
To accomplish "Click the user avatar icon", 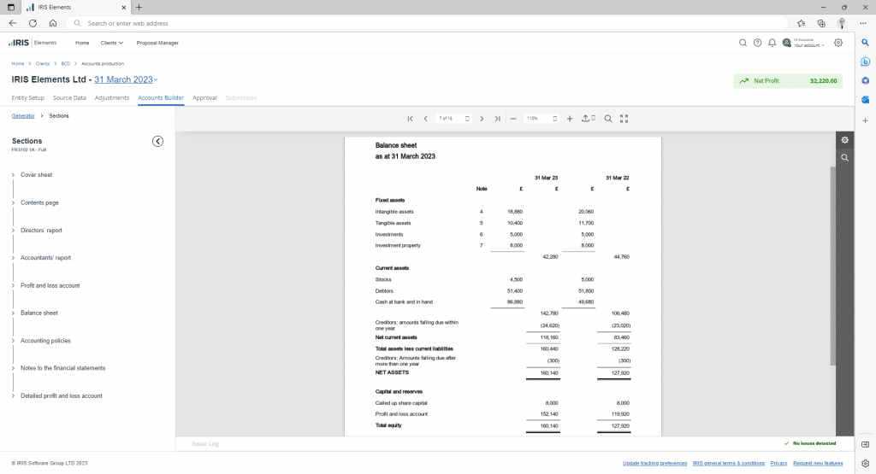I will coord(787,43).
